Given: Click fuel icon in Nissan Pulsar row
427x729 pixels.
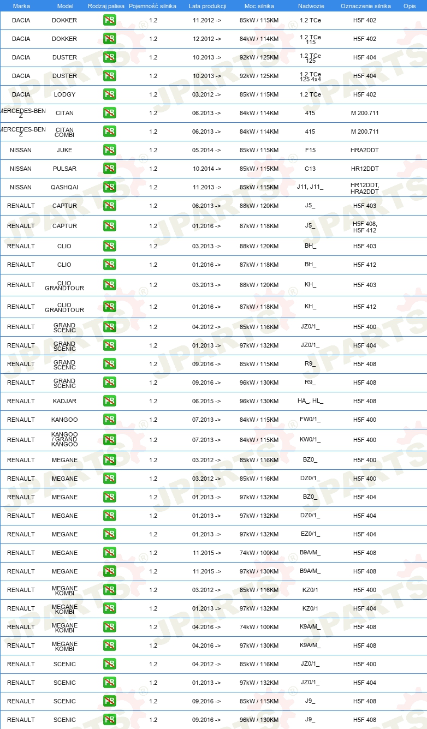Looking at the screenshot, I should (x=109, y=169).
